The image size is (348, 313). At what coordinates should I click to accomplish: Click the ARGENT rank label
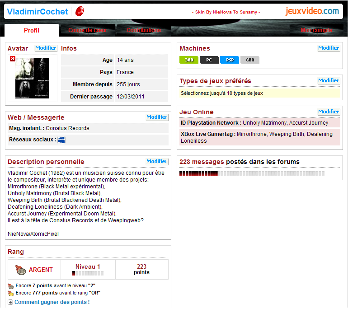[x=41, y=270]
